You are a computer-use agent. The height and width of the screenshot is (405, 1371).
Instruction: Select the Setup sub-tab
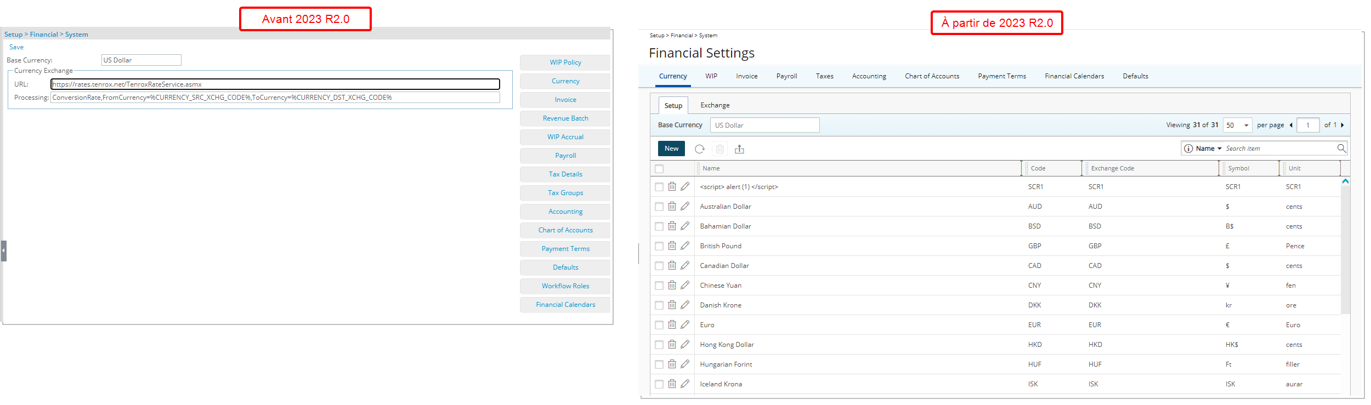(x=673, y=105)
